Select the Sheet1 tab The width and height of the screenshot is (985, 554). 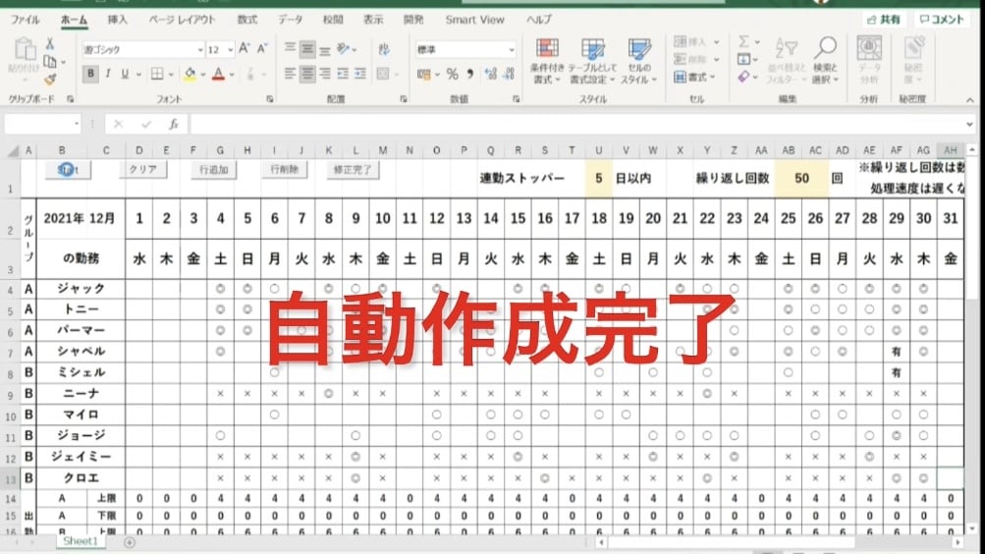(81, 541)
